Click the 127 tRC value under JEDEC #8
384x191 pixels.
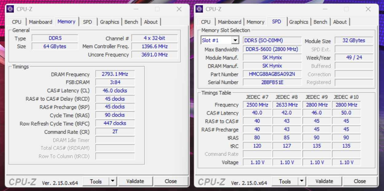click(x=287, y=146)
